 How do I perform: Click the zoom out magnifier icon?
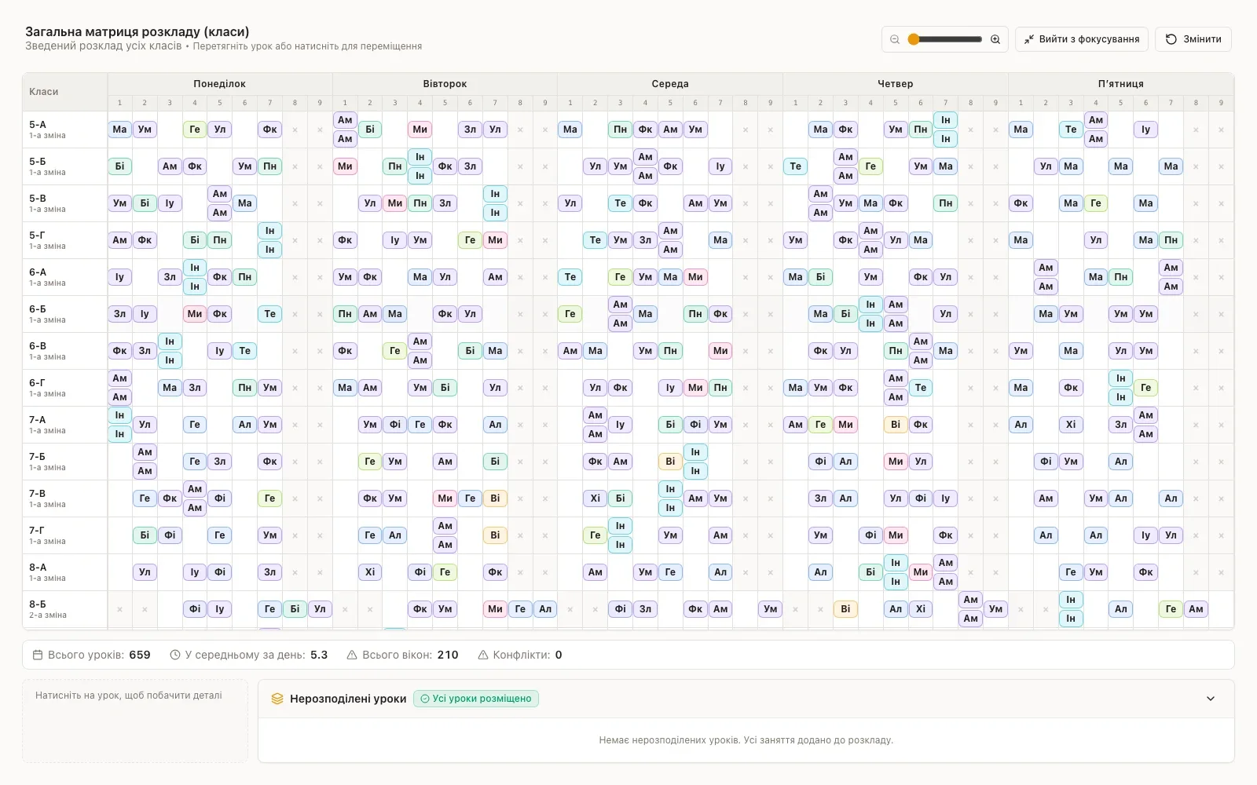click(895, 39)
